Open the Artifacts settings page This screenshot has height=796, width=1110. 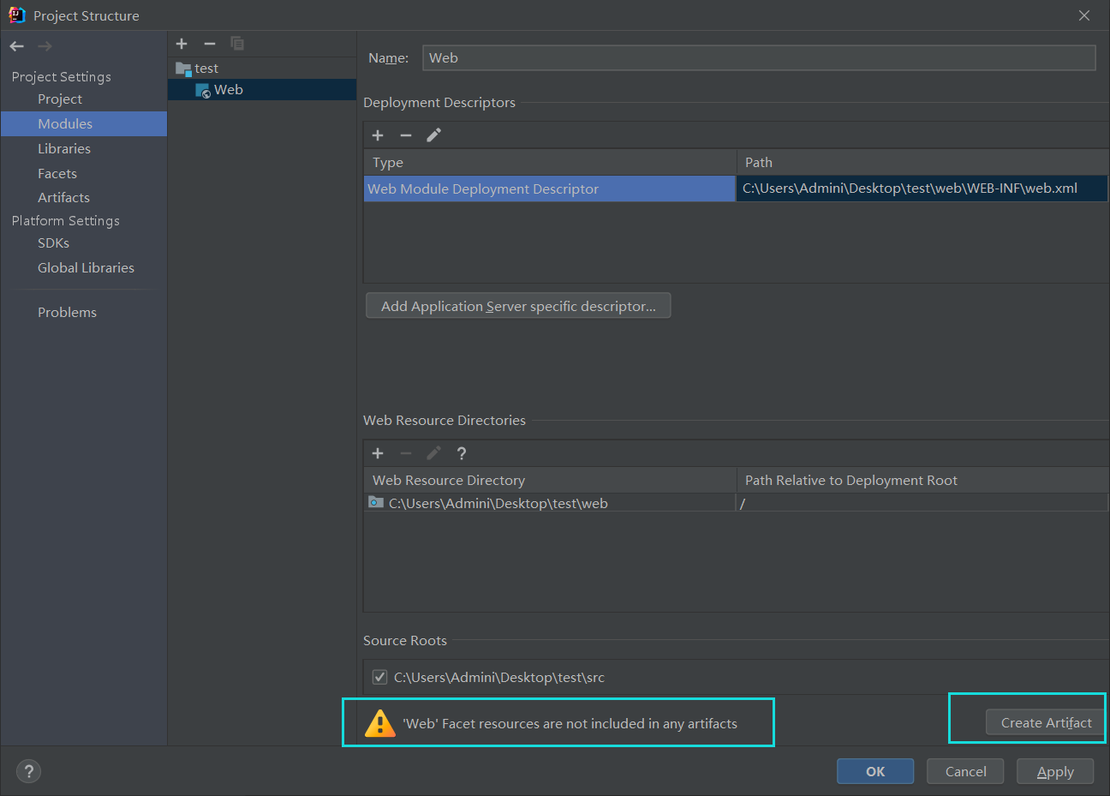tap(63, 197)
